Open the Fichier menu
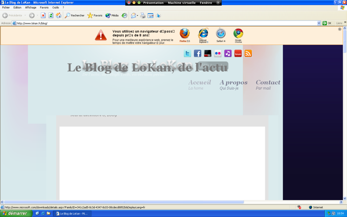Image resolution: width=347 pixels, height=217 pixels. coord(6,8)
